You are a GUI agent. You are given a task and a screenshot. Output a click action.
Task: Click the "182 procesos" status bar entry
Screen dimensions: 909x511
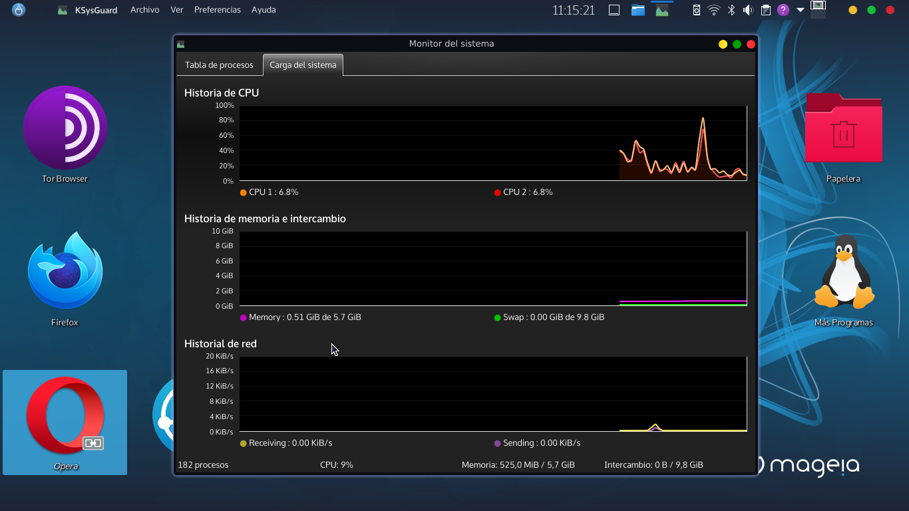[x=204, y=465]
